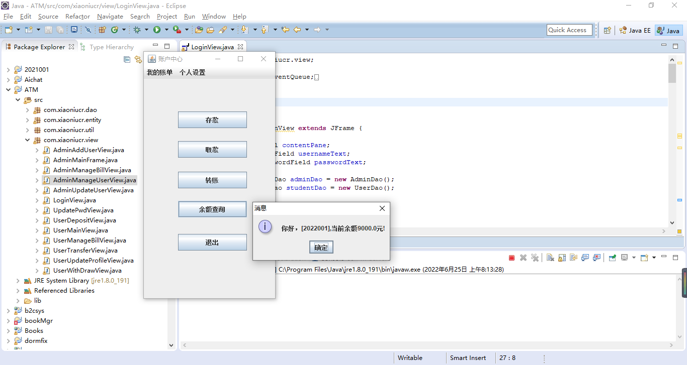Viewport: 687px width, 365px height.
Task: Click the Search flashlight icon
Action: point(223,30)
